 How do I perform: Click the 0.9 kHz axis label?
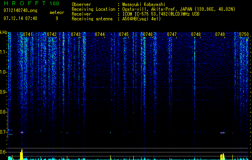3,92
